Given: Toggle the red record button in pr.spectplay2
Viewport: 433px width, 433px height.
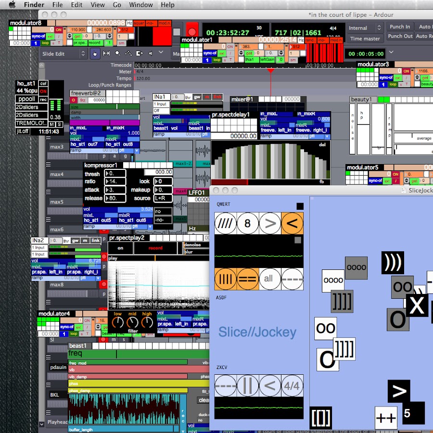Looking at the screenshot, I should [155, 248].
